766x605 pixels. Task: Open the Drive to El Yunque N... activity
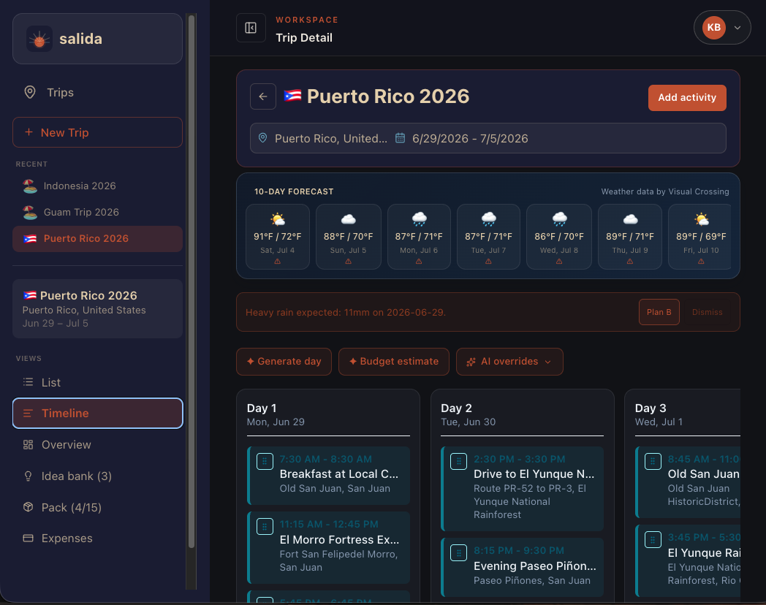pos(522,488)
